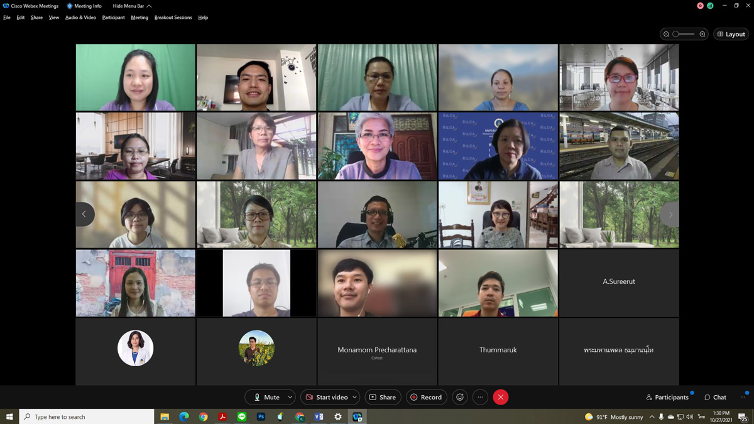Mute the microphone
The image size is (754, 424).
click(266, 397)
